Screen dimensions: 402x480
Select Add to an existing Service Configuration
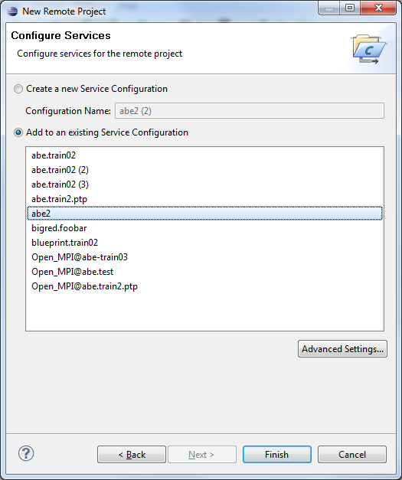pos(18,132)
